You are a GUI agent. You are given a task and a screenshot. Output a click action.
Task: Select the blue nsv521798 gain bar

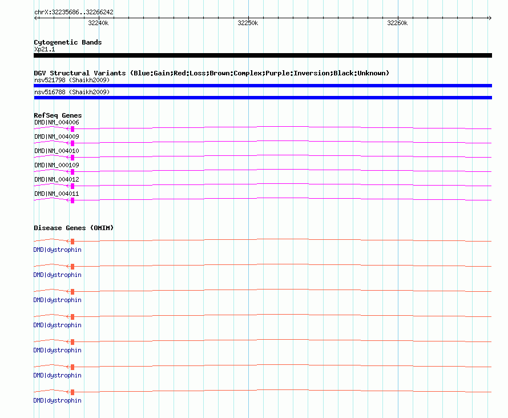point(263,86)
